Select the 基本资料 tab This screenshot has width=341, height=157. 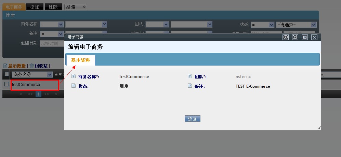click(x=81, y=60)
